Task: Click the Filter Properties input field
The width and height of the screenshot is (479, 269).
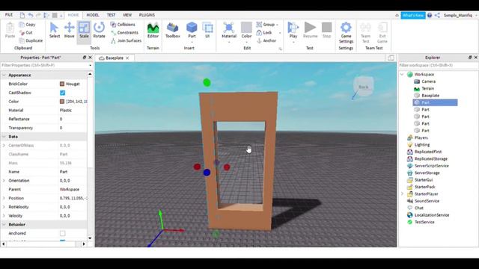Action: [46, 65]
